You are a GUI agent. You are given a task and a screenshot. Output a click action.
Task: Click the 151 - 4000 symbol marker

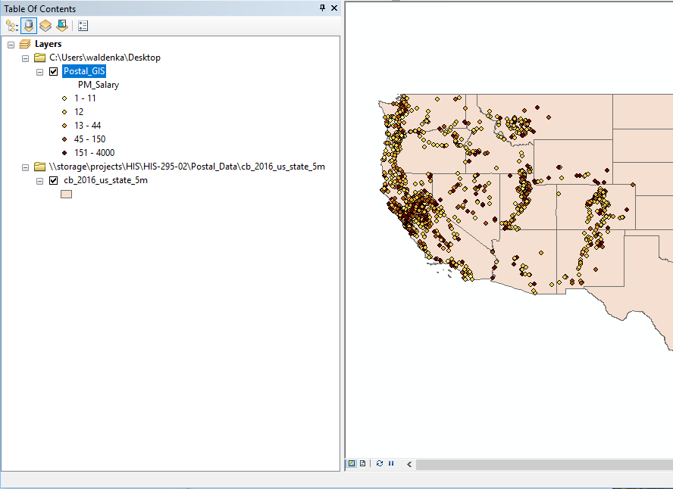65,153
